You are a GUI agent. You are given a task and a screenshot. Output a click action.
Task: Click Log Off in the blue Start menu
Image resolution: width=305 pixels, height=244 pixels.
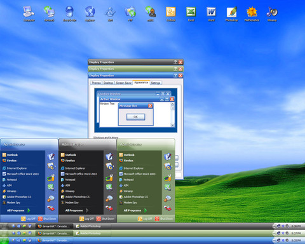tap(28, 219)
